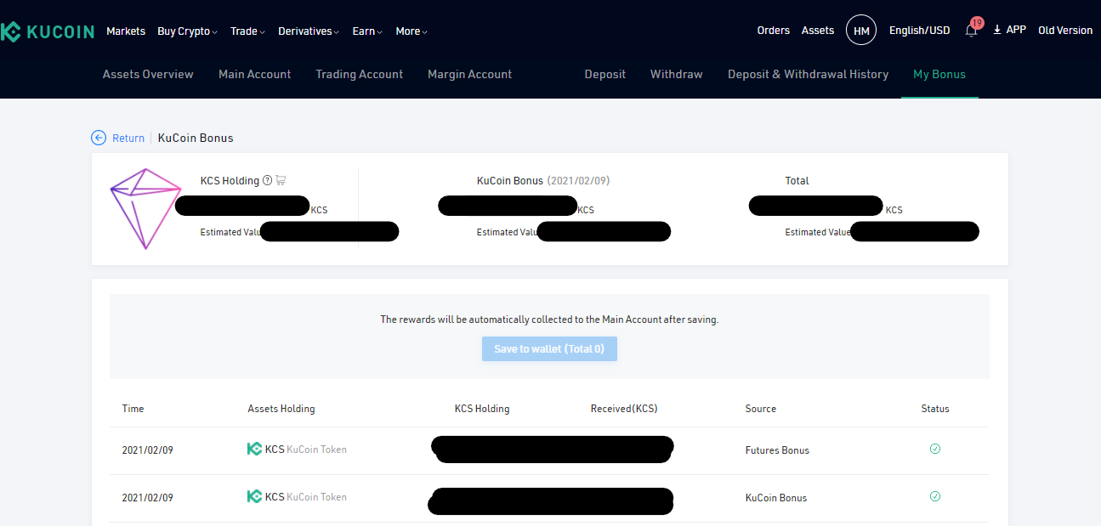Click the KuCoin logo
This screenshot has width=1101, height=526.
point(47,31)
